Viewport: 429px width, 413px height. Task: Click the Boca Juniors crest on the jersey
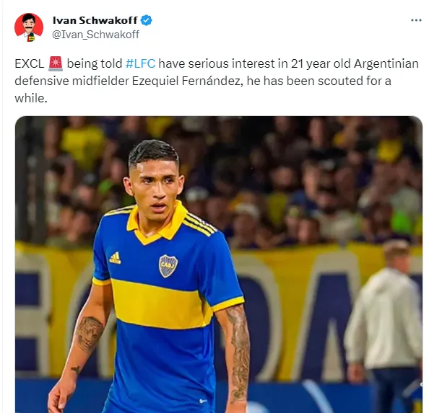(168, 266)
